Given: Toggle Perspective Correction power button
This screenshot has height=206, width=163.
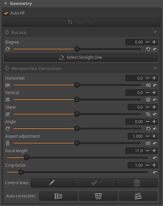Looking at the screenshot, I should pyautogui.click(x=7, y=68).
